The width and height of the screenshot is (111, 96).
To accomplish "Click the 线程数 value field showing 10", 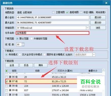I will coord(19,44).
